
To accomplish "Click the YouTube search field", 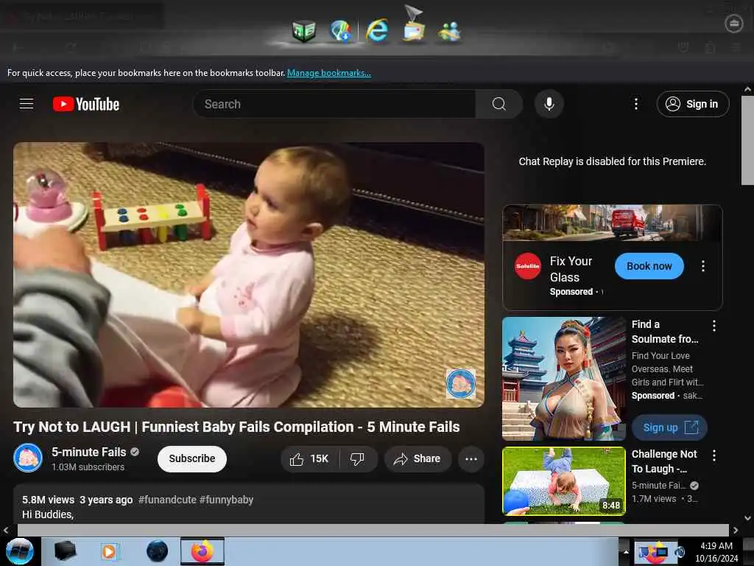I will coord(334,104).
